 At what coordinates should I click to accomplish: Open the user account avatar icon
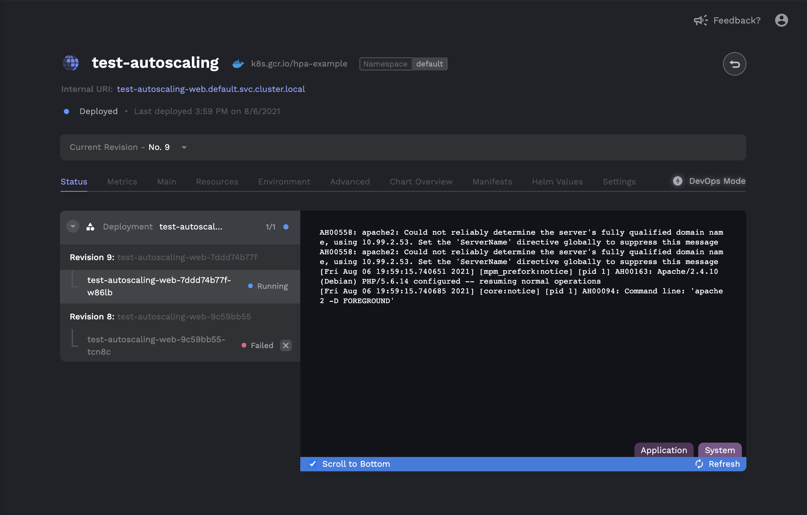[781, 20]
